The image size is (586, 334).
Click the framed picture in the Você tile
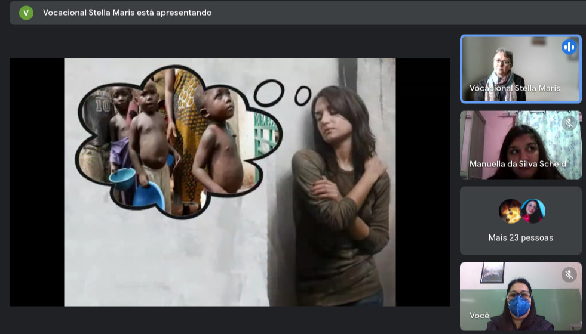[x=492, y=273]
